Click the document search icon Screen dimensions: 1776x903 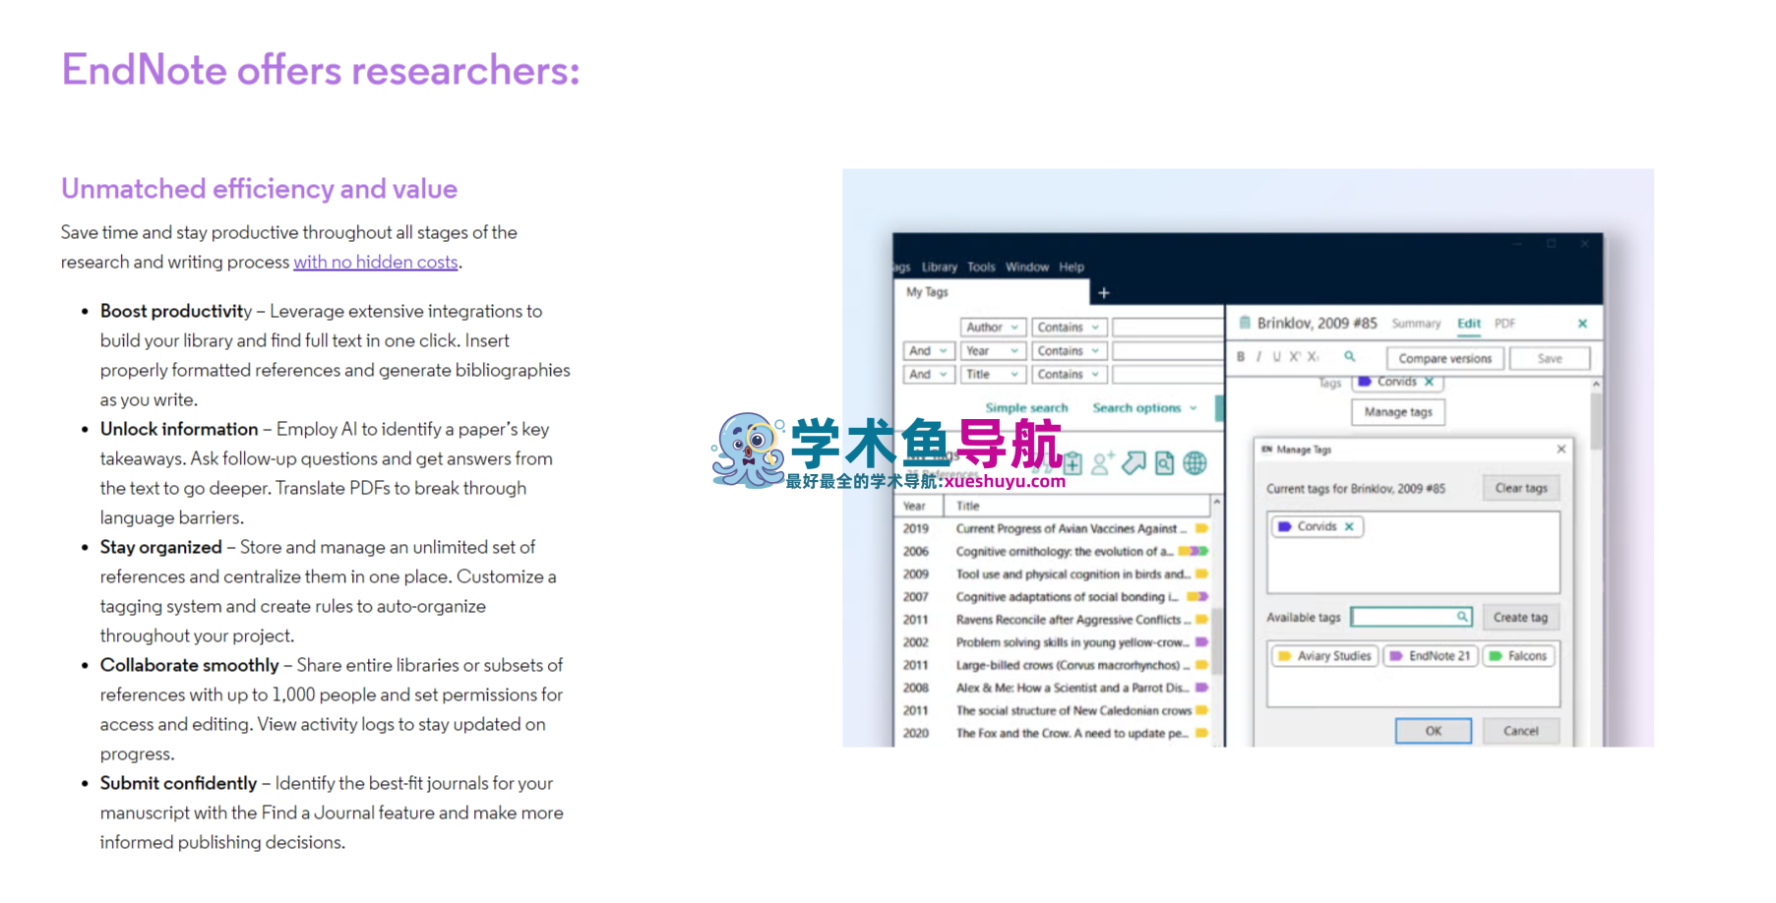point(1164,463)
